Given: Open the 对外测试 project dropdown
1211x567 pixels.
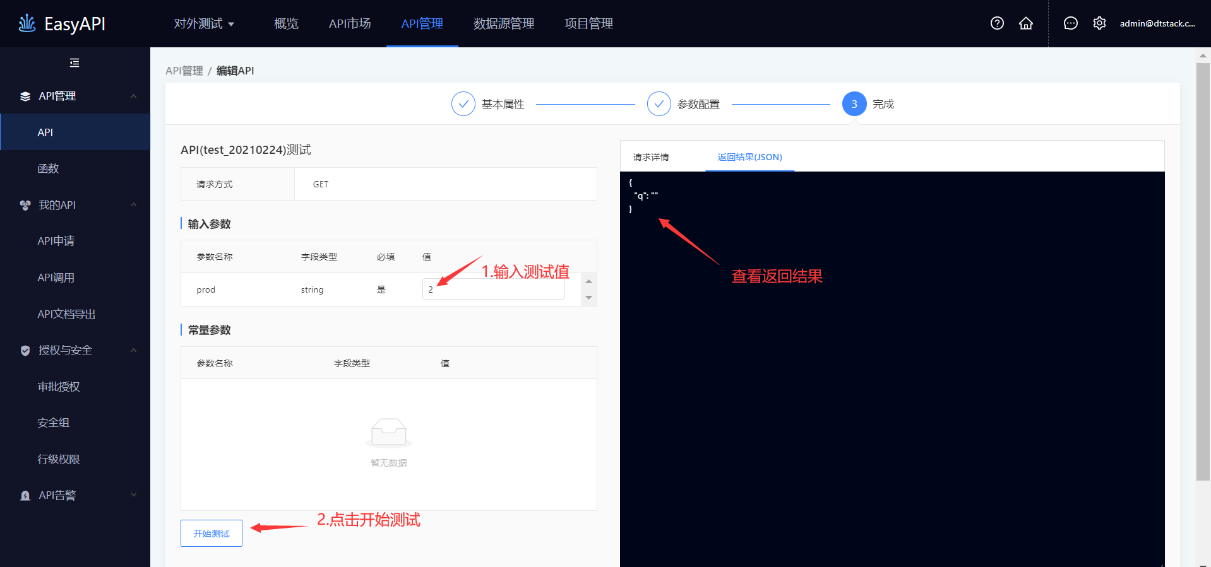Looking at the screenshot, I should (204, 23).
